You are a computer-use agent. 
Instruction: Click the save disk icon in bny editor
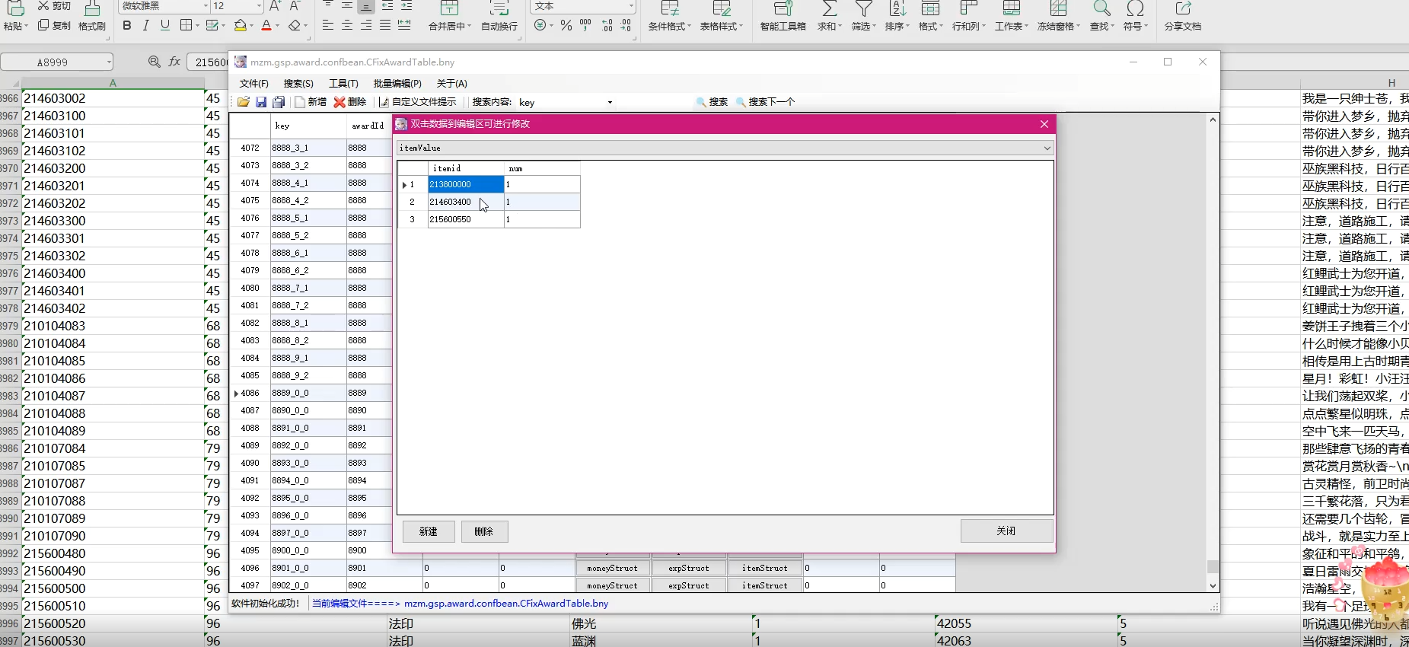(x=261, y=102)
